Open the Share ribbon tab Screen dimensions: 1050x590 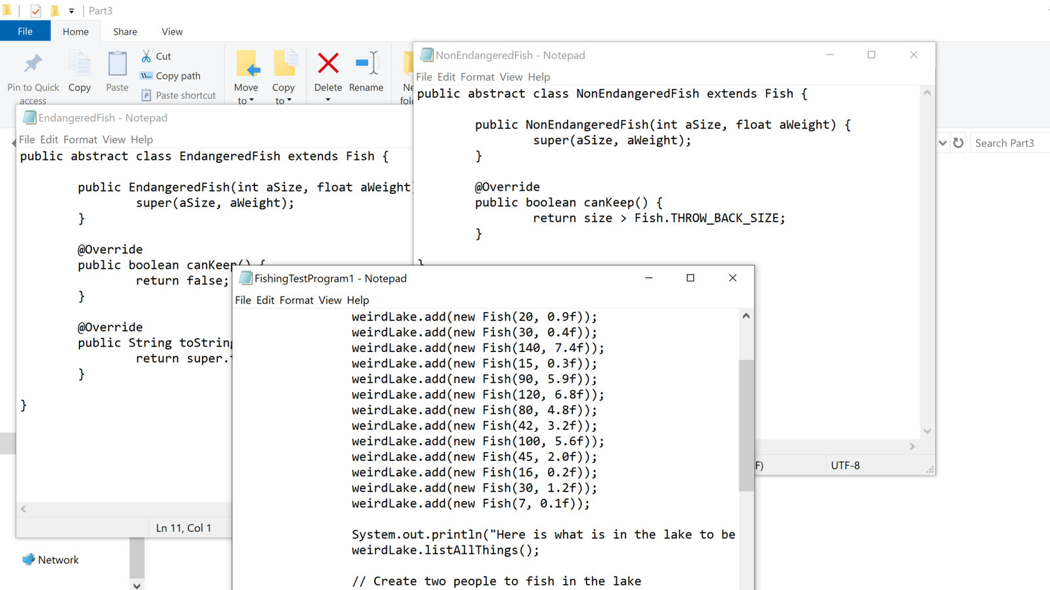125,31
